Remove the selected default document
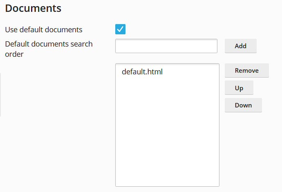 pos(247,71)
